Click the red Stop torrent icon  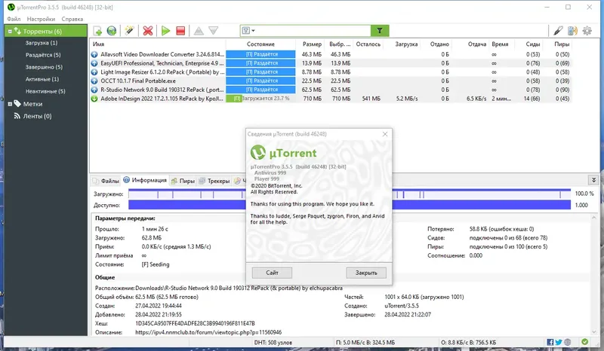(x=180, y=31)
